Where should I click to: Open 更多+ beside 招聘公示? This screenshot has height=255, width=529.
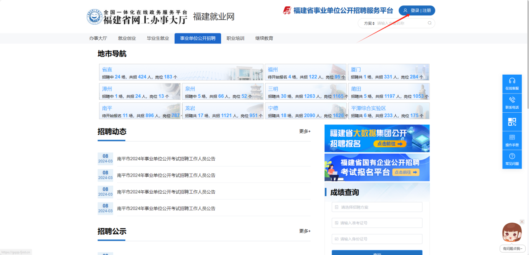(305, 231)
